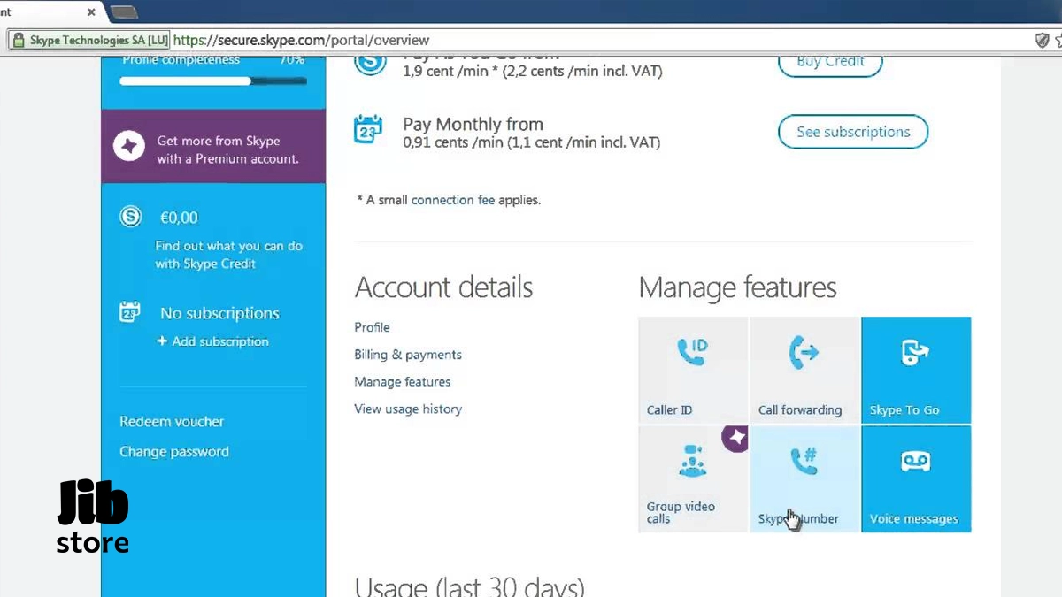Click Add subscription in the sidebar
Viewport: 1062px width, 597px height.
tap(213, 341)
